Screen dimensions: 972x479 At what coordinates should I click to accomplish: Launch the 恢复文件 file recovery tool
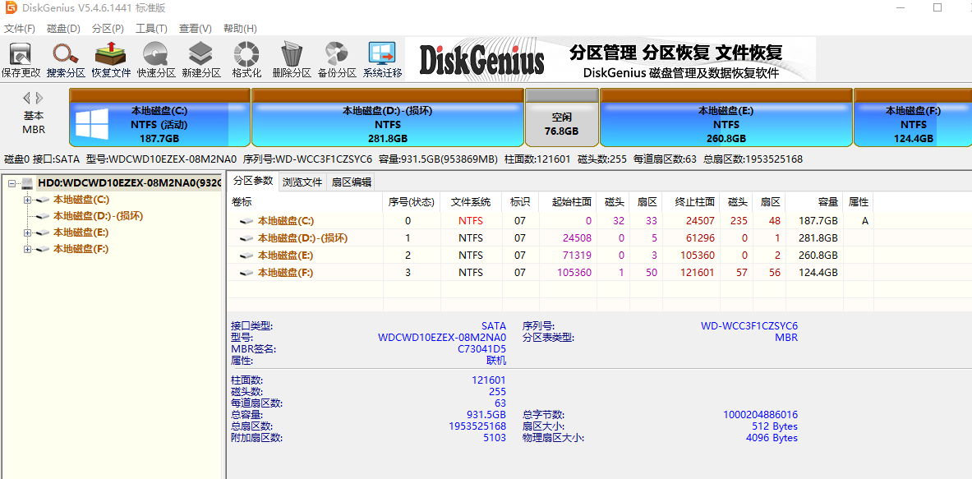111,60
